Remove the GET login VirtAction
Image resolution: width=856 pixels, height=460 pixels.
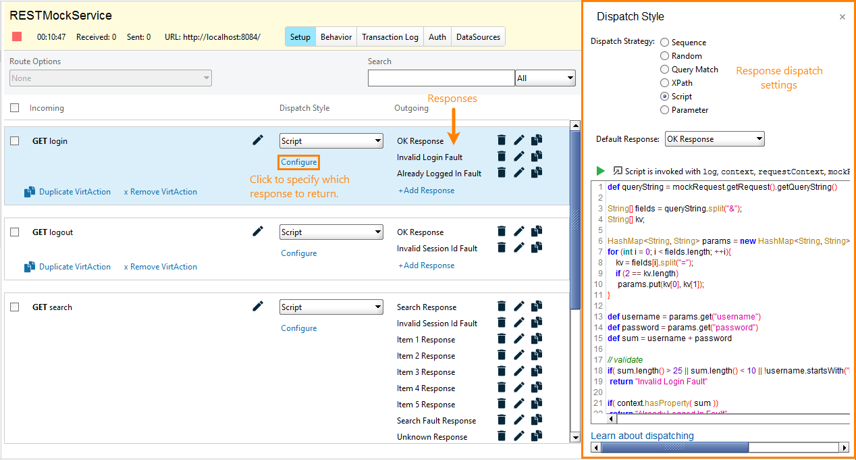pos(161,192)
